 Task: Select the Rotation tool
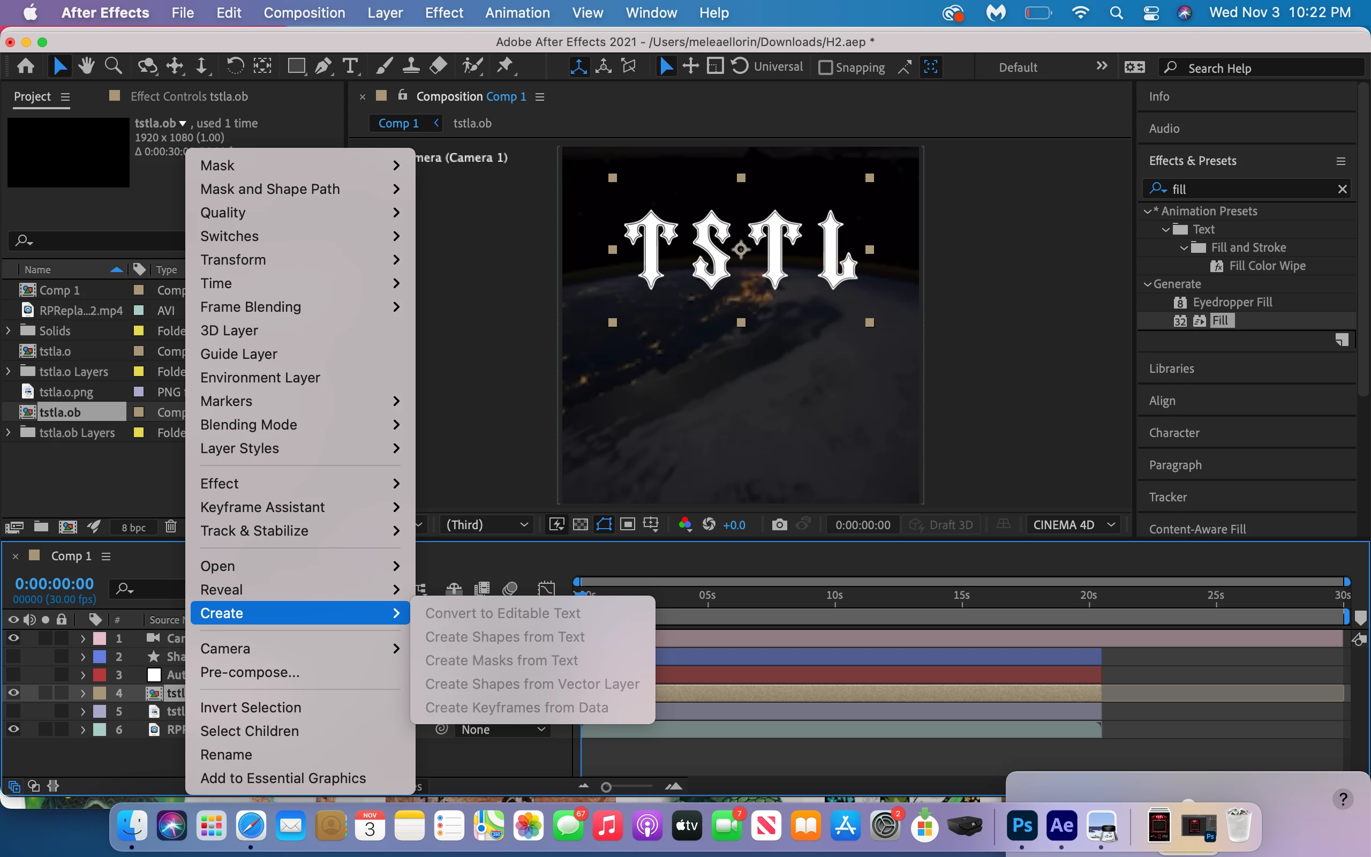pyautogui.click(x=235, y=66)
